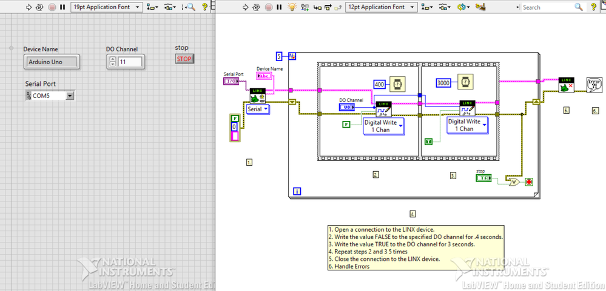The height and width of the screenshot is (291, 606).
Task: Toggle Retain Wire Values button
Action: [x=305, y=7]
